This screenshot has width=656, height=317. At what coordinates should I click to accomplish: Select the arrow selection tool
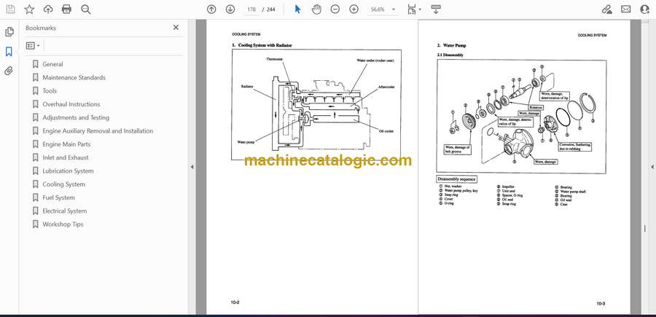point(297,9)
